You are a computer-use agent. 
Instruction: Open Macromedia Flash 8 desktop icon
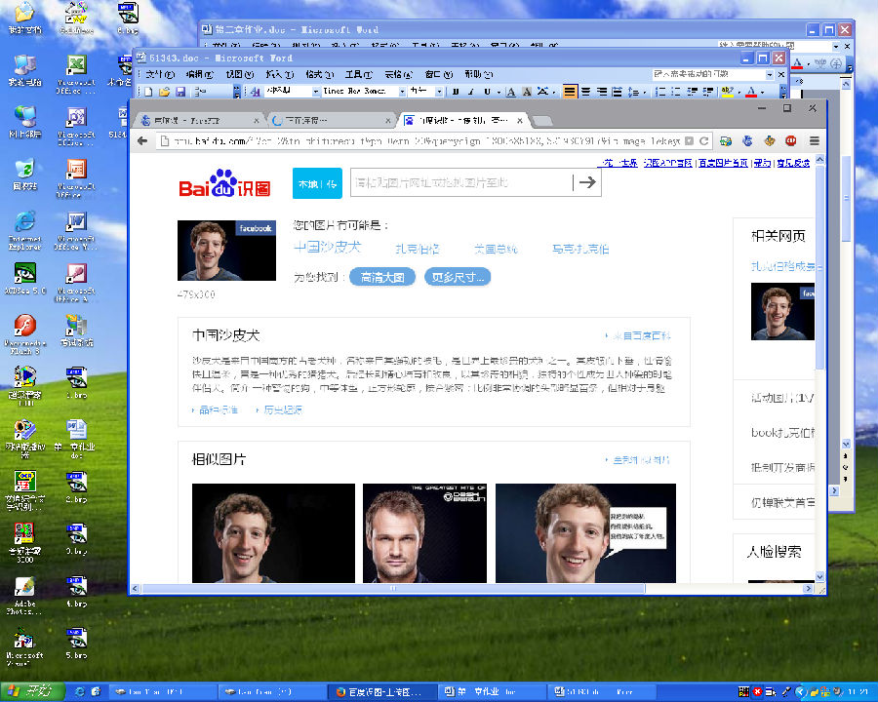click(x=24, y=334)
